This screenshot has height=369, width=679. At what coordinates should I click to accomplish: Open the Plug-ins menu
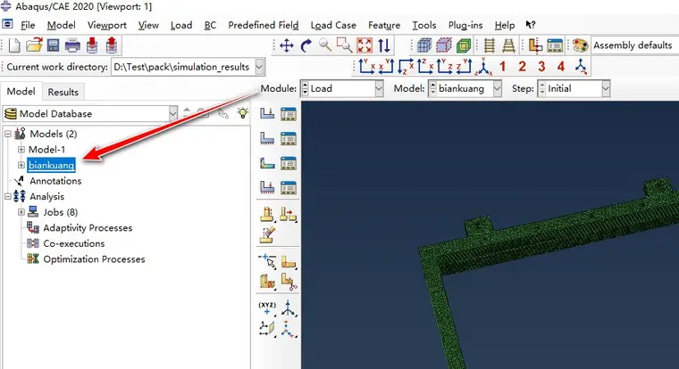[x=465, y=25]
